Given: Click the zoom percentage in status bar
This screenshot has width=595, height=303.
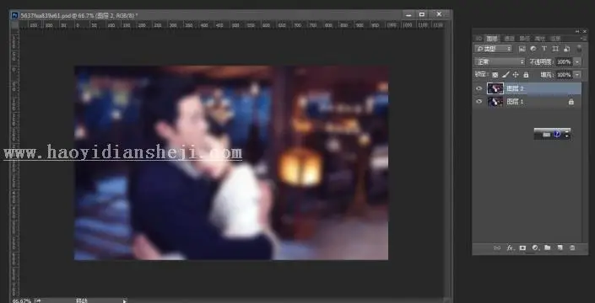Looking at the screenshot, I should [x=22, y=300].
